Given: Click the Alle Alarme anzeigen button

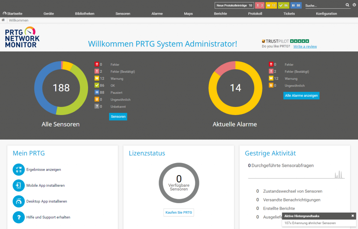Looking at the screenshot, I should tap(301, 95).
